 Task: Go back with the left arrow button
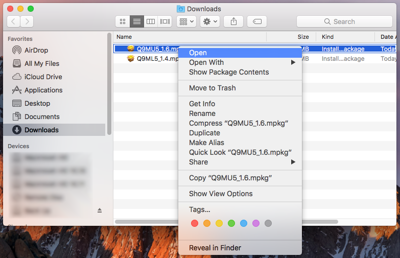click(x=13, y=21)
